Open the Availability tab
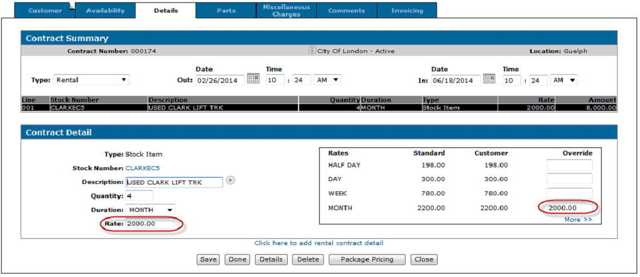 point(105,10)
